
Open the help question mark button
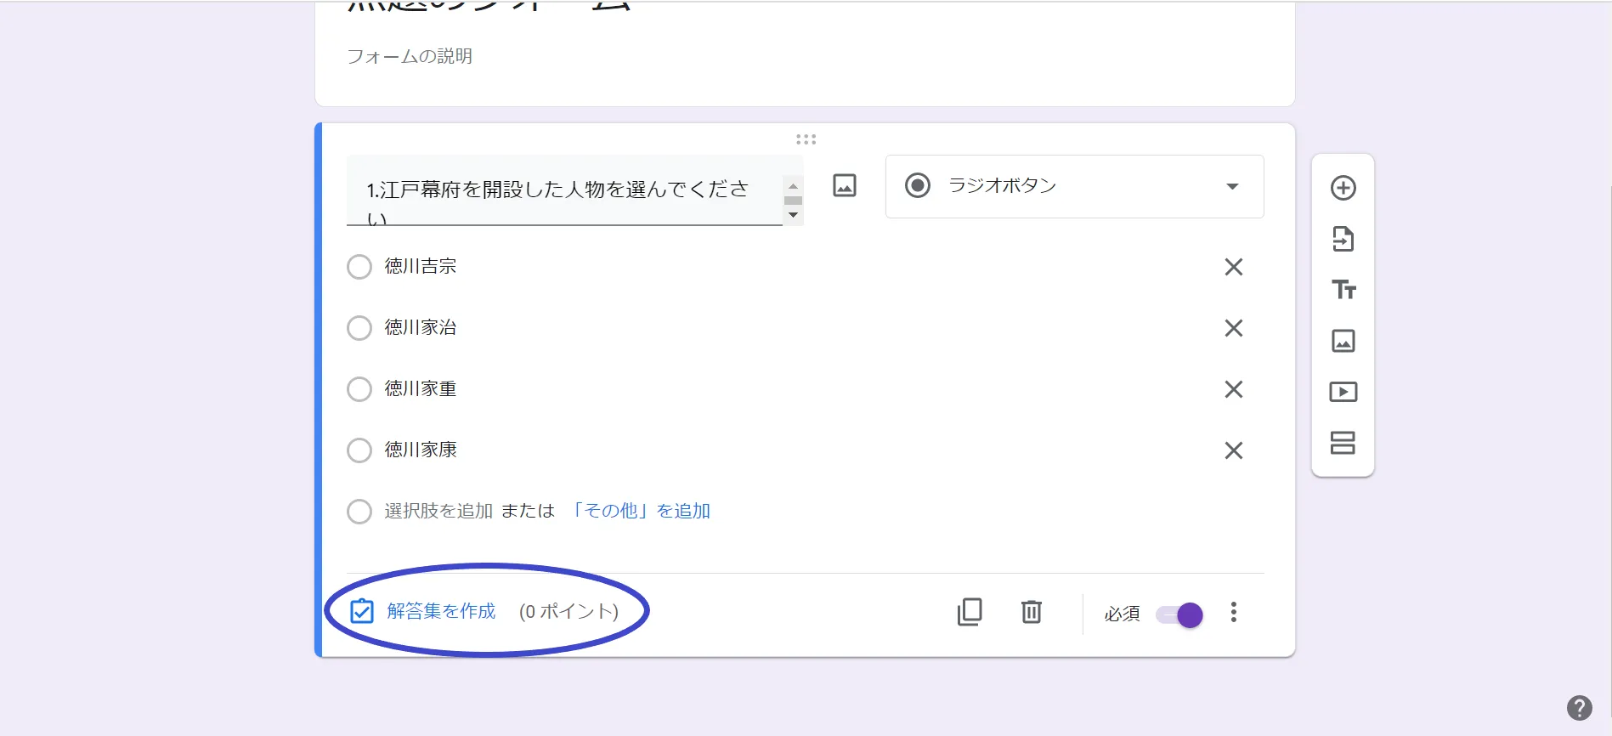click(x=1579, y=708)
